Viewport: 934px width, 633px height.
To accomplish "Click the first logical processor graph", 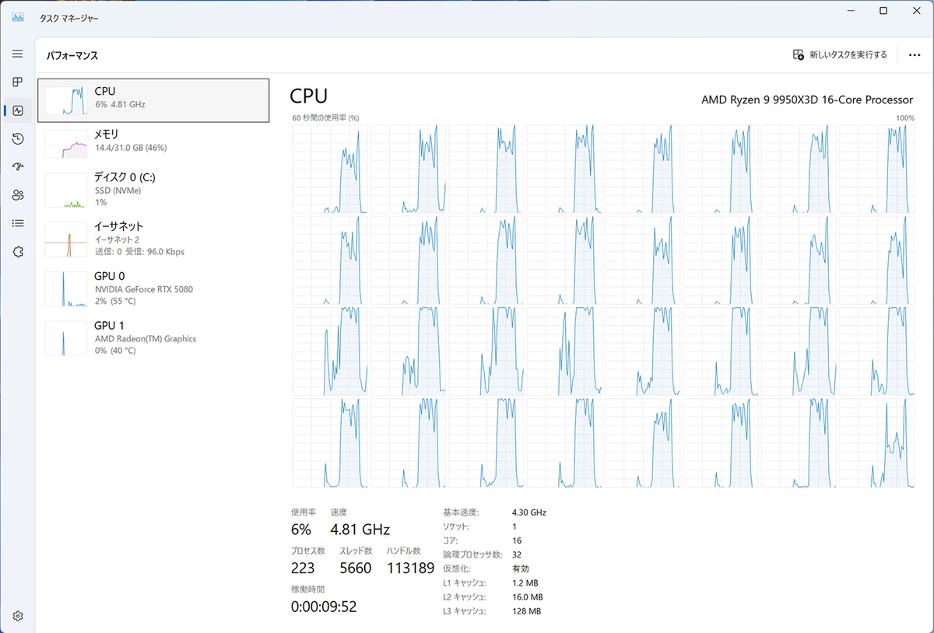I will tap(330, 169).
